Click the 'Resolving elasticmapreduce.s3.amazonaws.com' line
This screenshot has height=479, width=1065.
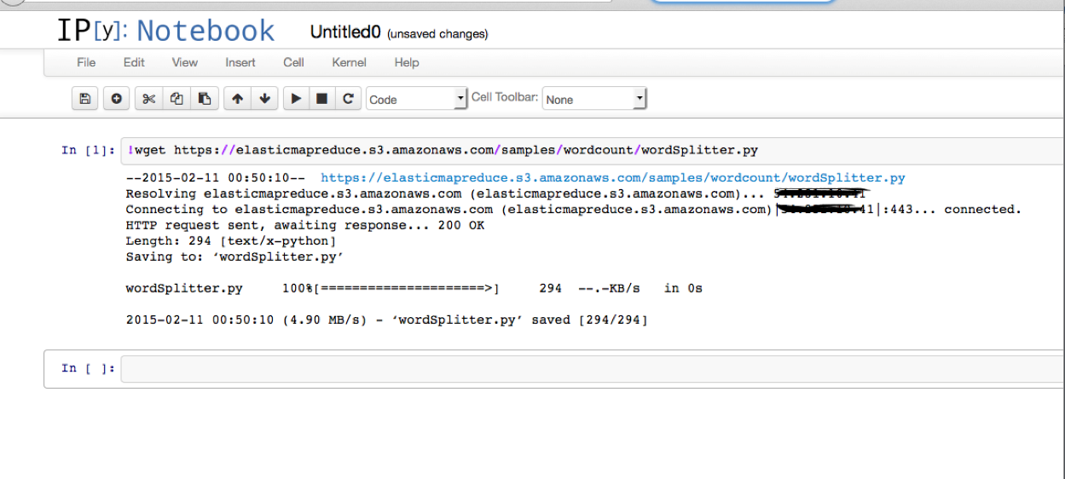pyautogui.click(x=495, y=193)
